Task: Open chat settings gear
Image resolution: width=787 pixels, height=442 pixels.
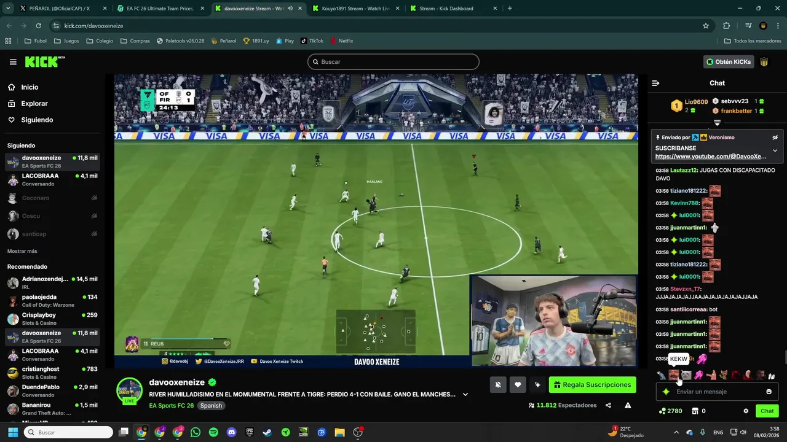Action: point(746,411)
